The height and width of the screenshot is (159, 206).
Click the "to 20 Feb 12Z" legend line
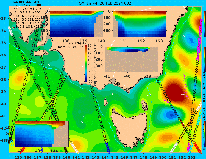(x=73, y=47)
